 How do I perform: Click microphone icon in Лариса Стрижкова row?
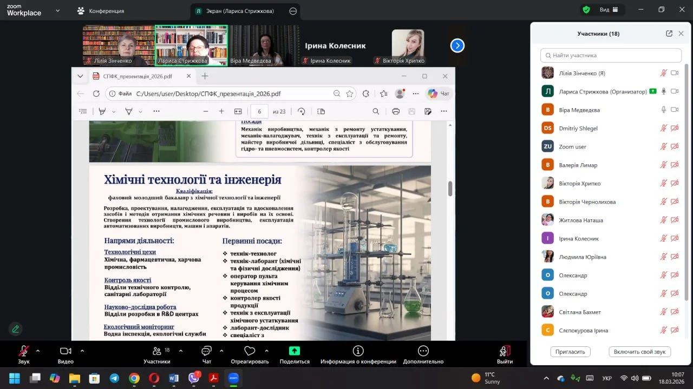point(664,91)
